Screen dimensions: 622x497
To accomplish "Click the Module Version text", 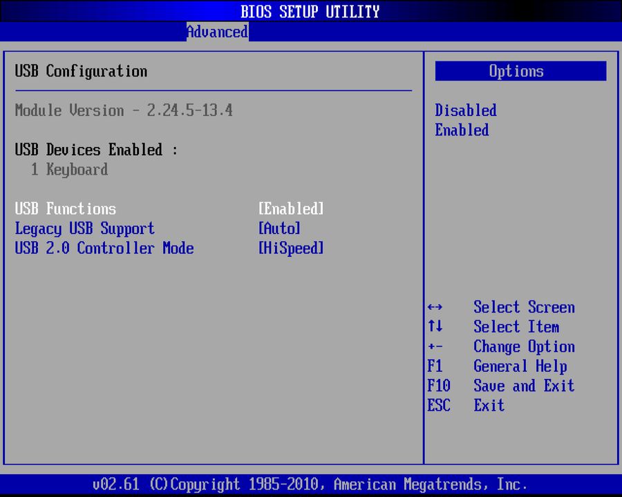I will [123, 110].
